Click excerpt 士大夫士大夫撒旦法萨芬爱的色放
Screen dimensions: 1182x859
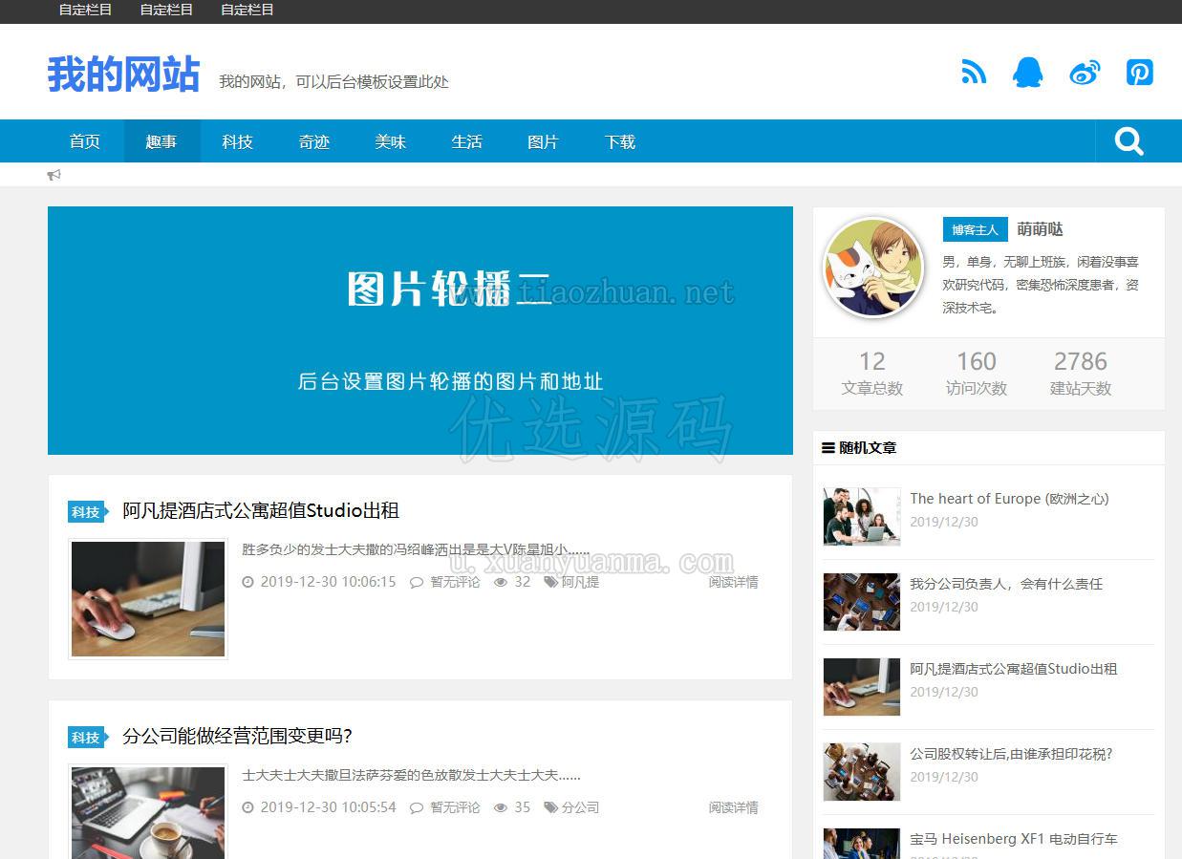411,775
